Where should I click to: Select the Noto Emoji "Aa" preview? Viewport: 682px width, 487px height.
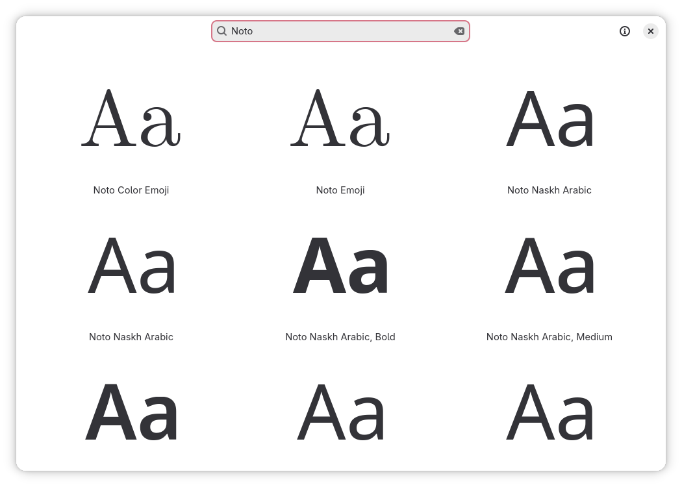click(x=340, y=118)
